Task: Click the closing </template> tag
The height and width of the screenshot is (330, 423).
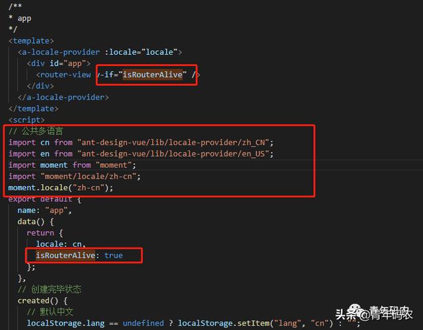Action: point(34,108)
